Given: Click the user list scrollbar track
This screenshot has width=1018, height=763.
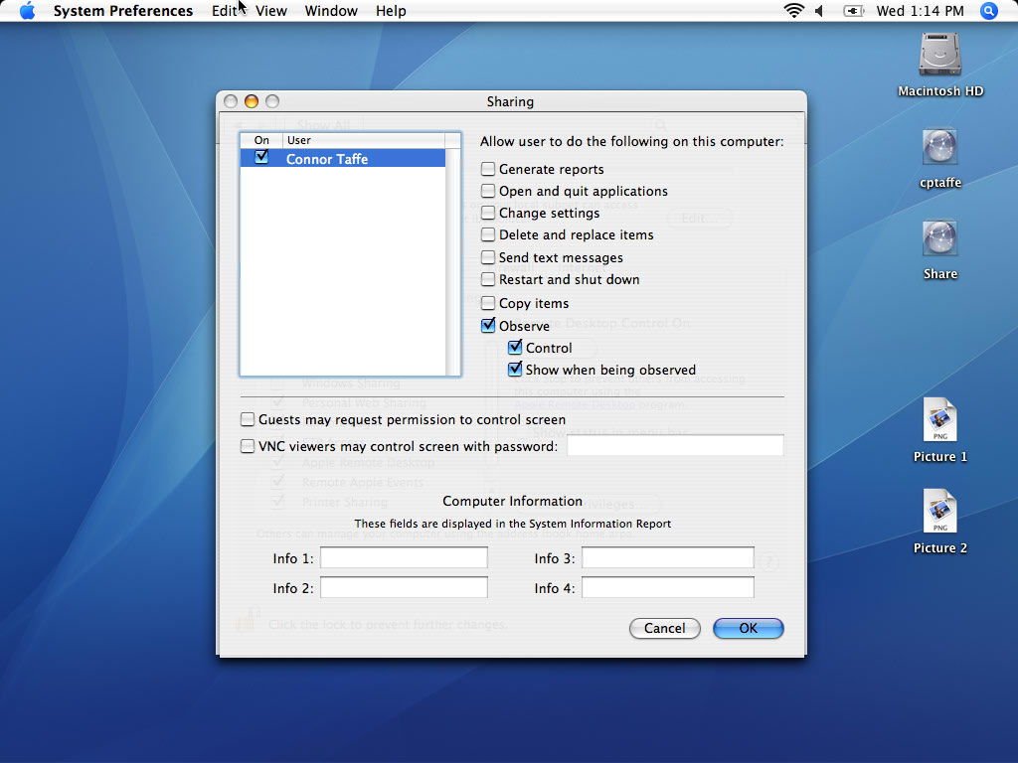Looking at the screenshot, I should coord(453,261).
